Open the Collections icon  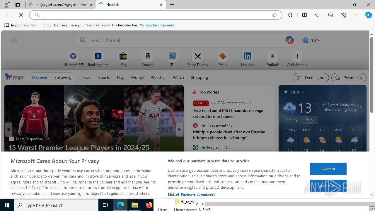330,15
